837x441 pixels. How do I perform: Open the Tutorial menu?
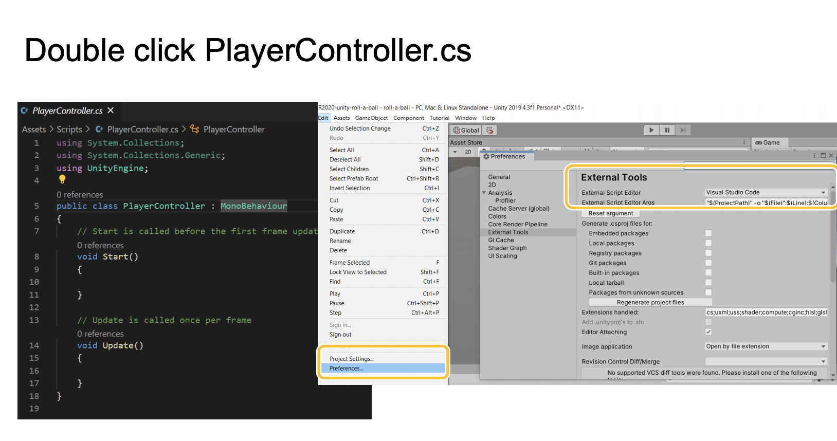440,118
